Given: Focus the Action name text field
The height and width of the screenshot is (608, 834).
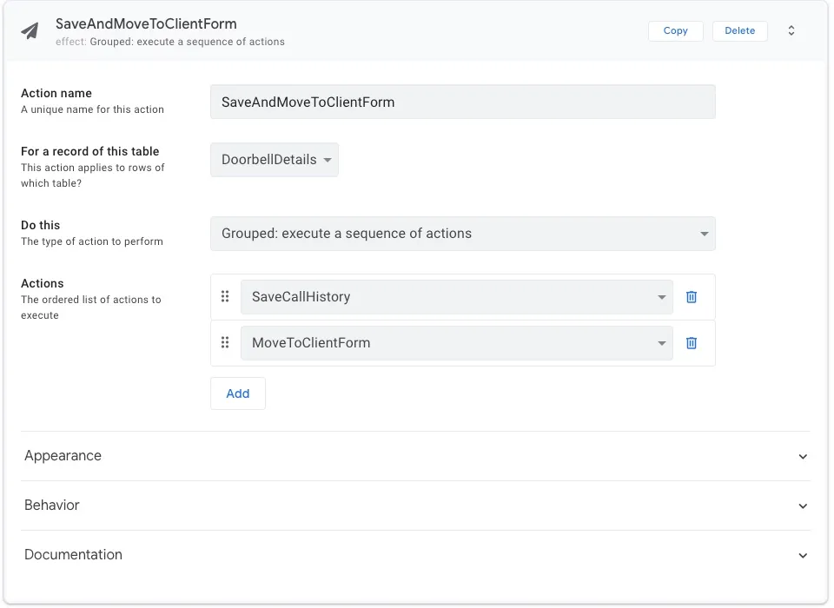Looking at the screenshot, I should (462, 102).
